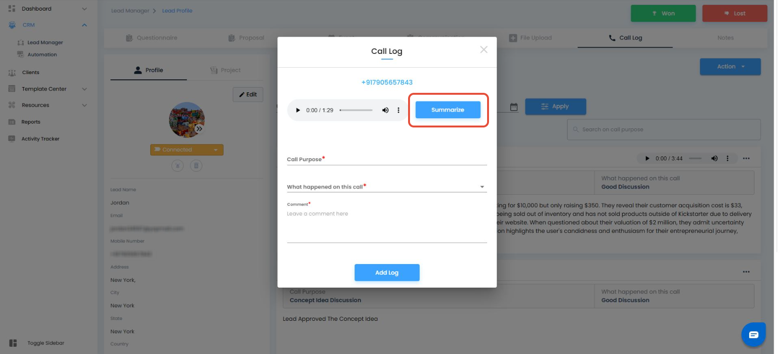This screenshot has height=354, width=780.
Task: Click the calendar date picker icon
Action: pyautogui.click(x=514, y=107)
